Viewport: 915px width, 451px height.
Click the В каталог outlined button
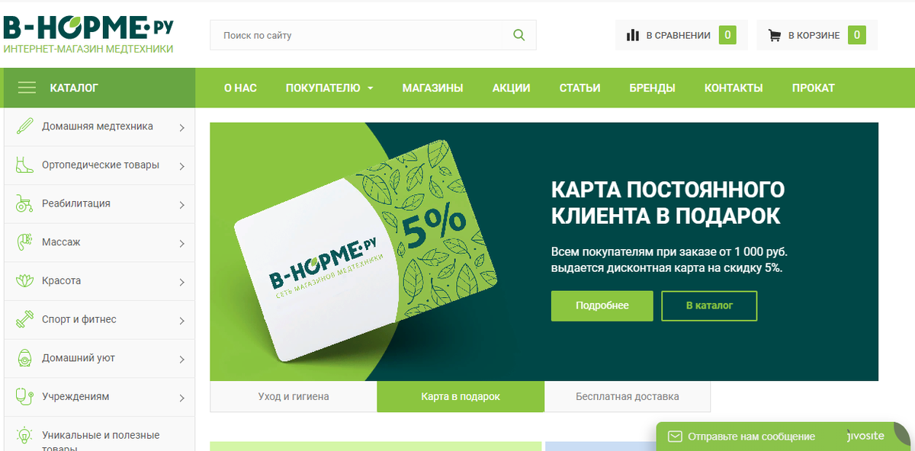click(709, 305)
